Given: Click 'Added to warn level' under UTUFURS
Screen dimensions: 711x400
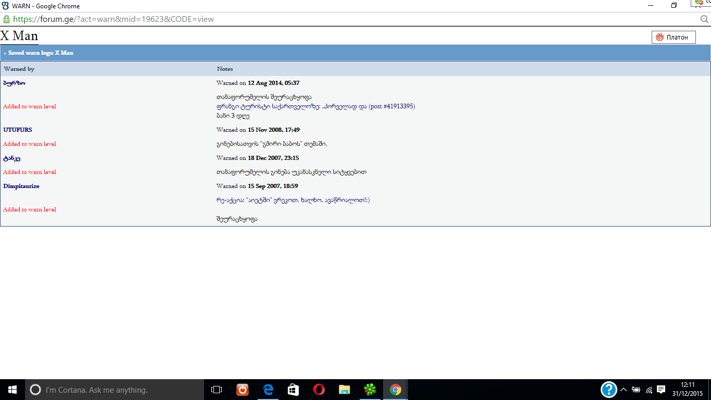Looking at the screenshot, I should point(30,144).
